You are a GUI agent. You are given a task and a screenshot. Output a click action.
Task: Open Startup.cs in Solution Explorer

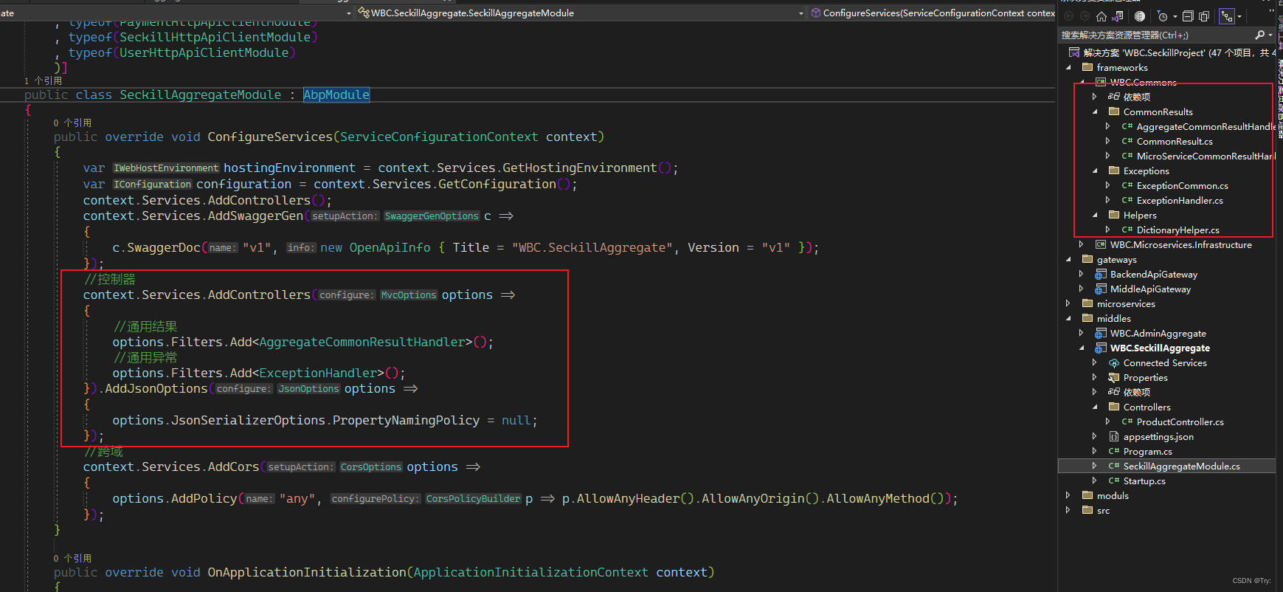(x=1144, y=481)
